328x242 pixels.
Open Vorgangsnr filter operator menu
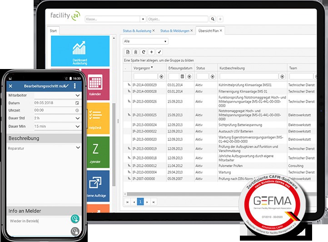coord(161,77)
